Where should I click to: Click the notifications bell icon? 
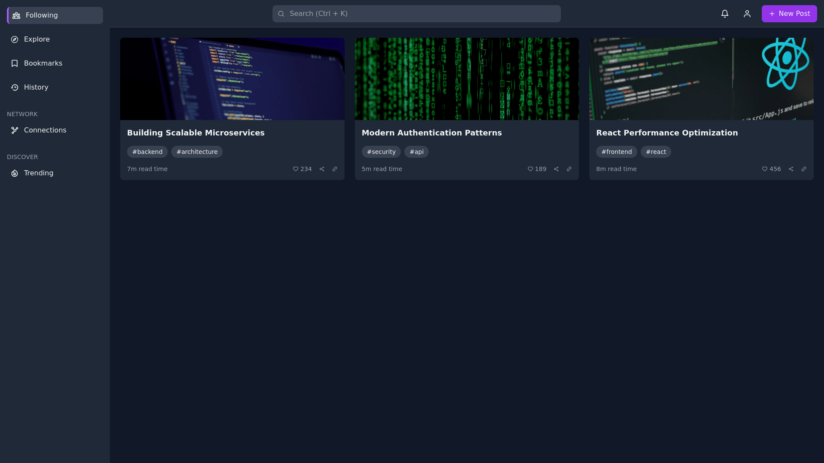tap(724, 14)
